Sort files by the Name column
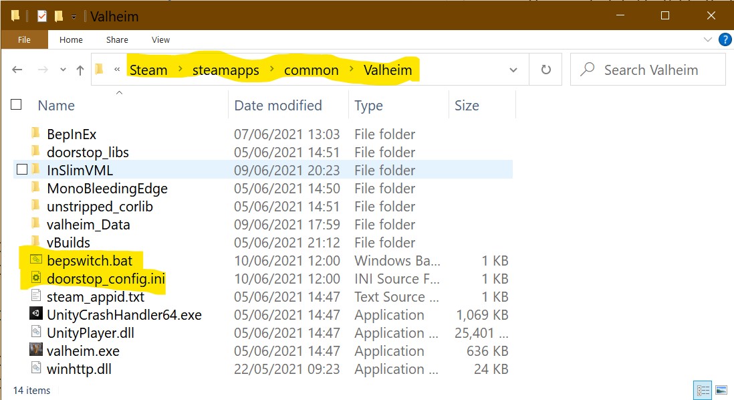Image resolution: width=734 pixels, height=400 pixels. pyautogui.click(x=56, y=106)
